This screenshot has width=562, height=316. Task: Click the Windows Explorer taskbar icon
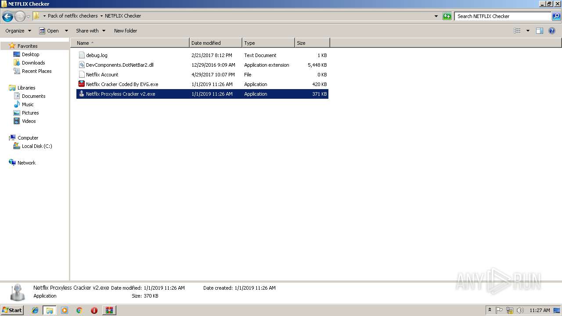(x=50, y=310)
